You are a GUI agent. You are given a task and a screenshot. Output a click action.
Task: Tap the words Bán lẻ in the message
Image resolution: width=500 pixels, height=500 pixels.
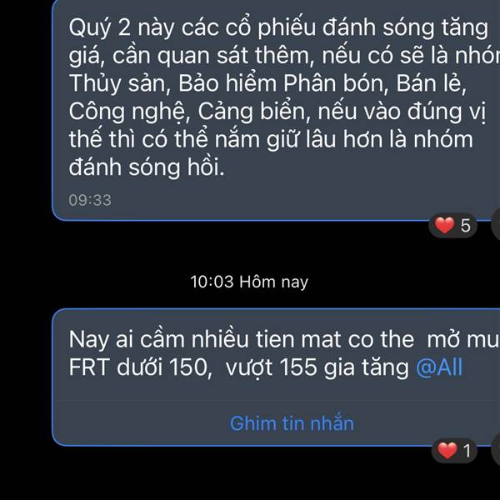point(431,83)
